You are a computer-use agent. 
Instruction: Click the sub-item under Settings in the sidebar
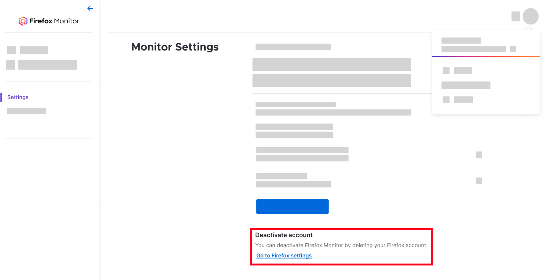click(x=26, y=111)
